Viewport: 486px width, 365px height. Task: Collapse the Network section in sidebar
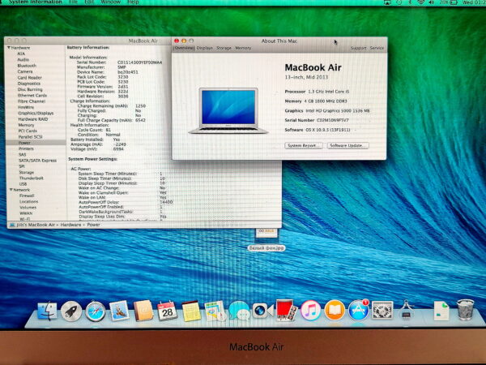click(11, 190)
